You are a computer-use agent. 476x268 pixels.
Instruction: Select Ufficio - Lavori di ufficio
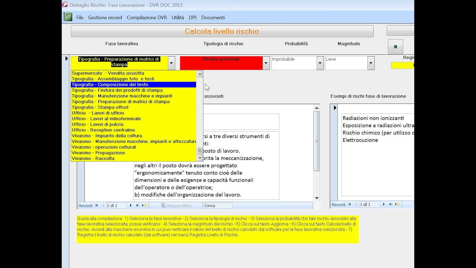pyautogui.click(x=134, y=113)
